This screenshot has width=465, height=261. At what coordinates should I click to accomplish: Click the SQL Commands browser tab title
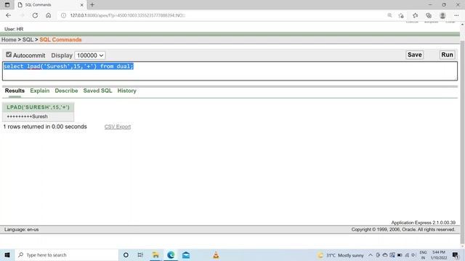(38, 5)
